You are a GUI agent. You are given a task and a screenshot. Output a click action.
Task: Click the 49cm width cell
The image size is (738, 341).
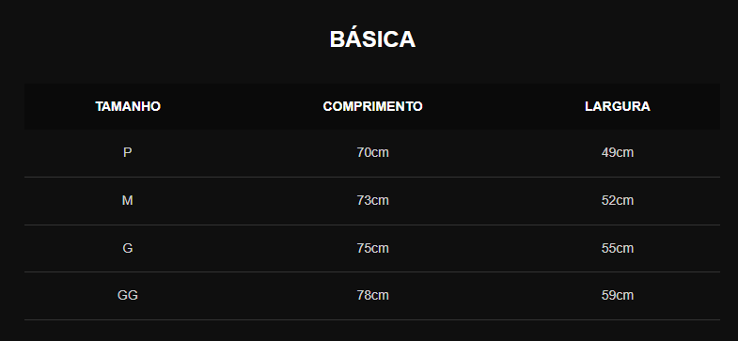(x=617, y=153)
